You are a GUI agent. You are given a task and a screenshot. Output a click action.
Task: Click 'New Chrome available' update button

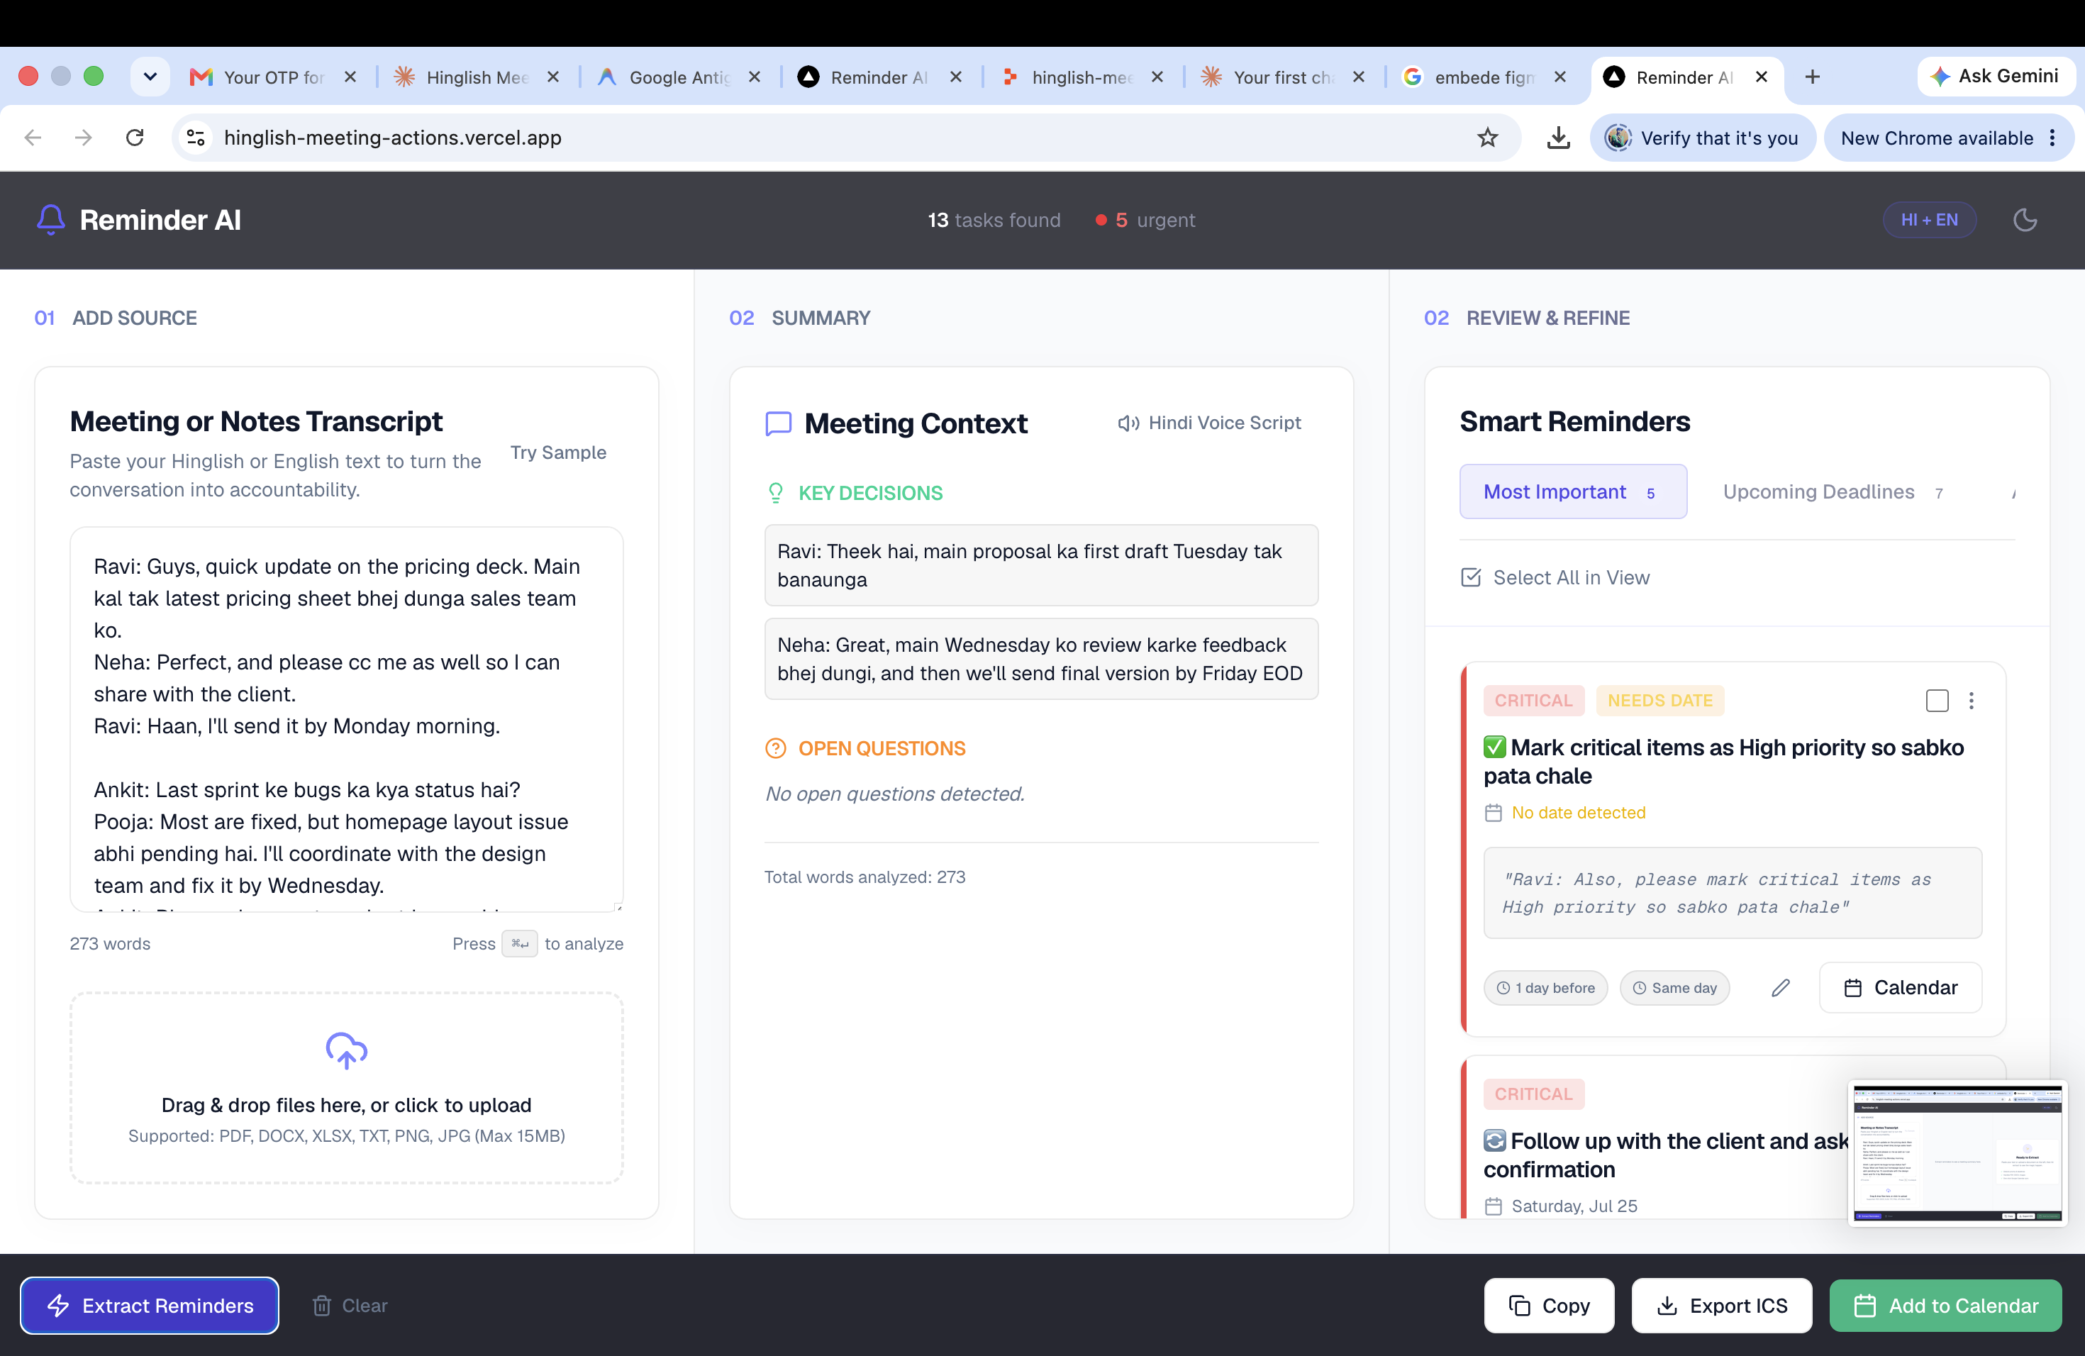1936,138
